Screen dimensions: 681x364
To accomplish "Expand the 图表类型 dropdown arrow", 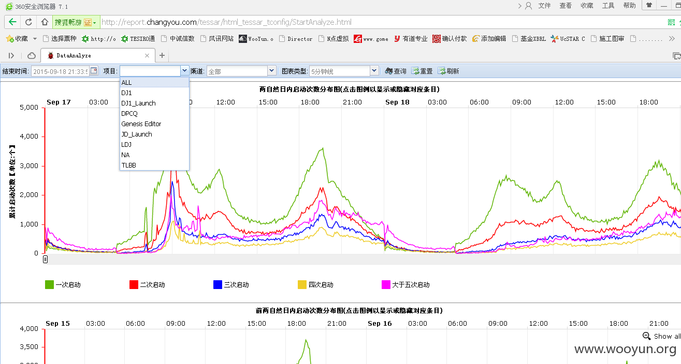I will click(x=374, y=71).
